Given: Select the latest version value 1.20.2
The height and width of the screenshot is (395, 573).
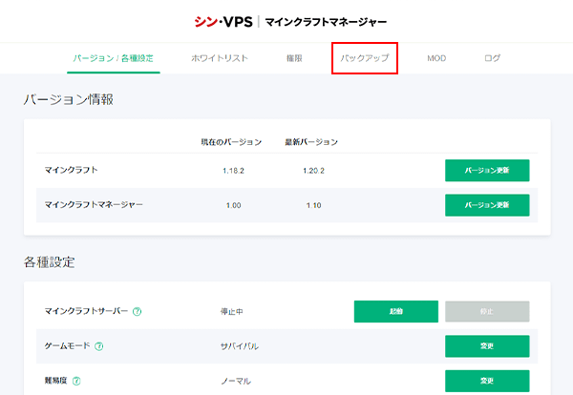Looking at the screenshot, I should 313,171.
